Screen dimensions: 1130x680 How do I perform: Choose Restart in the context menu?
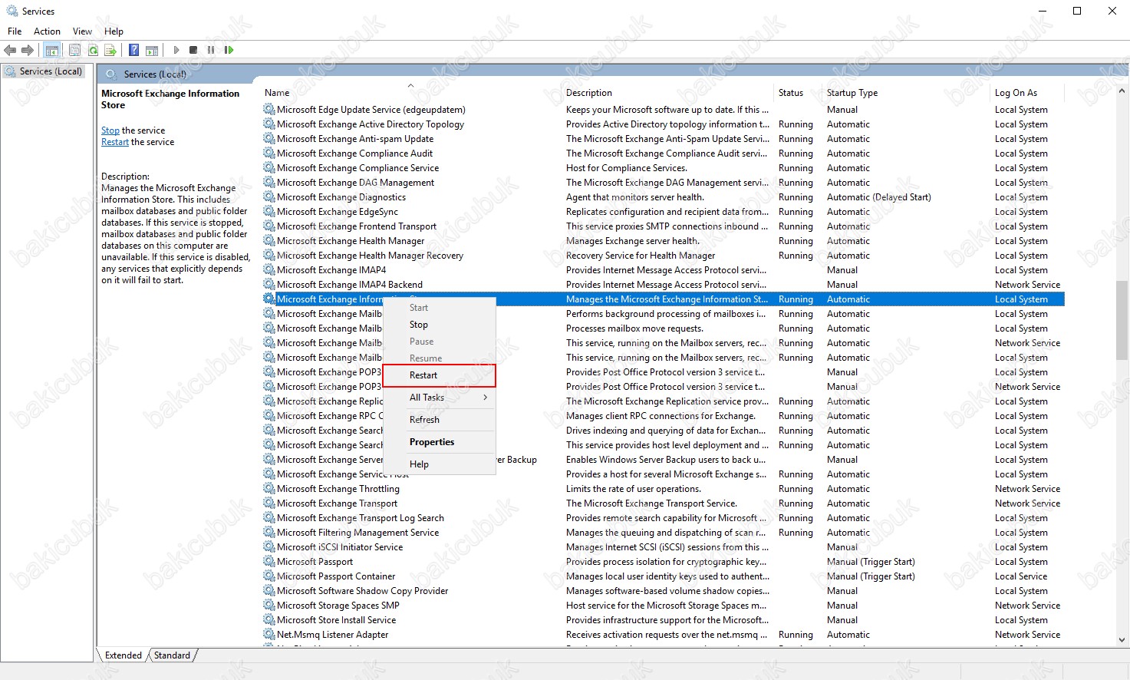(440, 375)
